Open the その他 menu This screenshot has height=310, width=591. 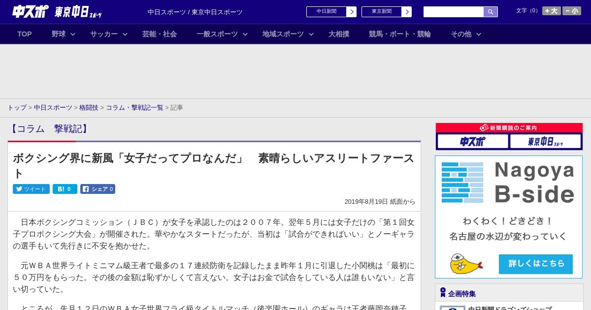click(461, 34)
